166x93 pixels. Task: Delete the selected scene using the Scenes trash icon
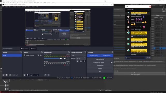pyautogui.click(x=7, y=75)
